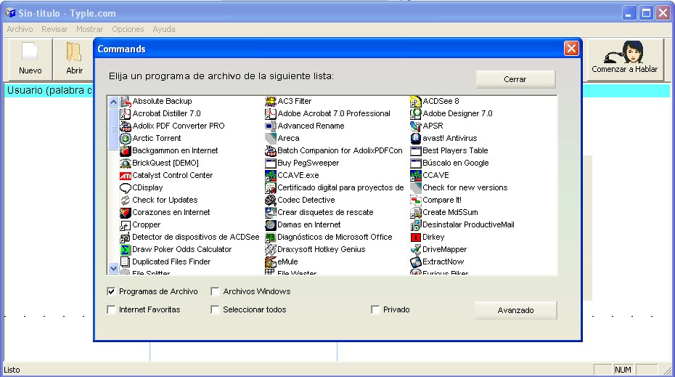Click the Advanced Rename icon
The height and width of the screenshot is (377, 675).
point(270,126)
